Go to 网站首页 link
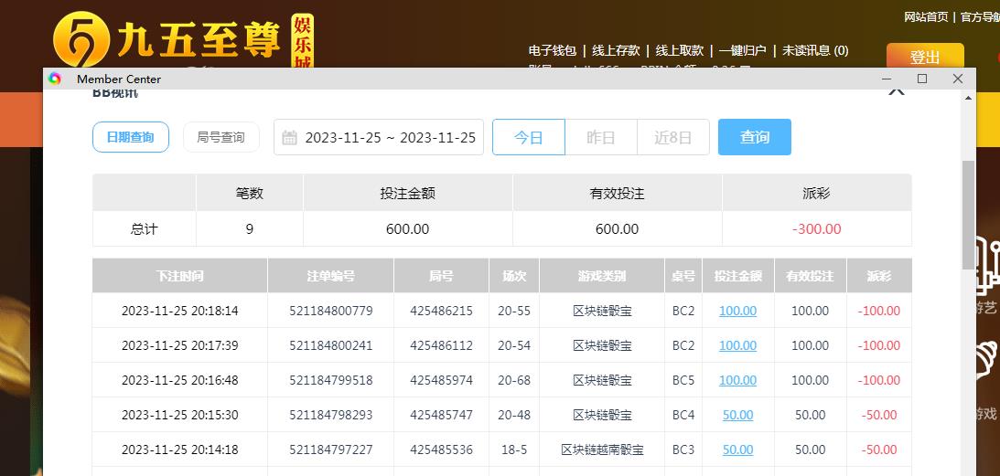The image size is (1000, 476). point(926,16)
